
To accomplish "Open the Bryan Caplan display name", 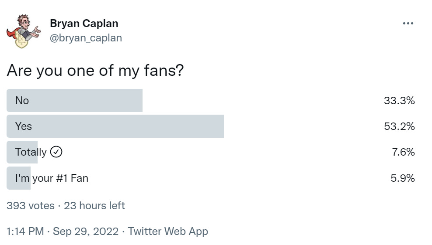I will click(x=84, y=23).
